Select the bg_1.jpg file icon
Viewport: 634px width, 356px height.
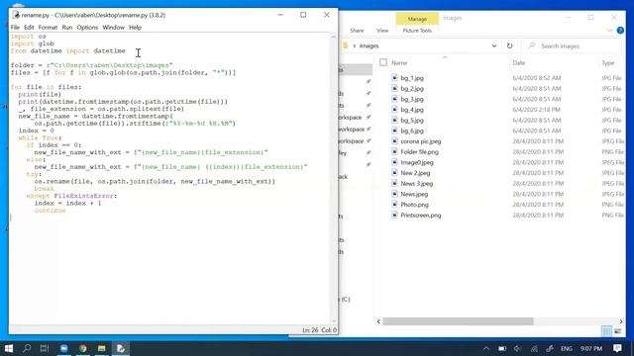tap(394, 77)
